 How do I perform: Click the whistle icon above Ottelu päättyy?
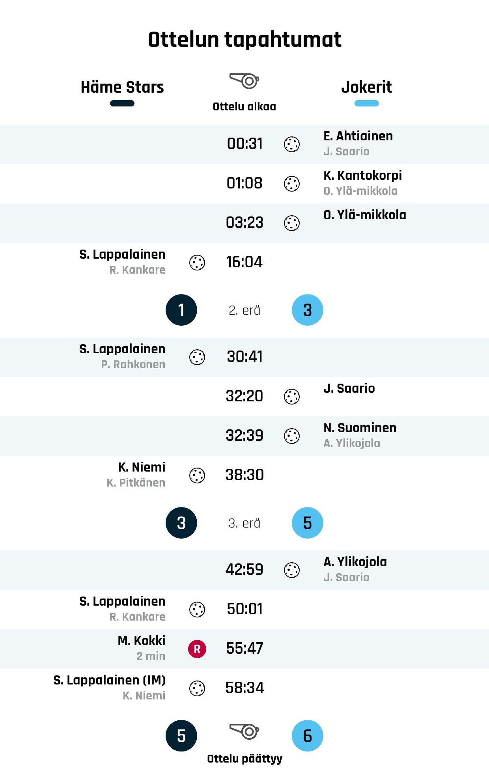click(244, 731)
